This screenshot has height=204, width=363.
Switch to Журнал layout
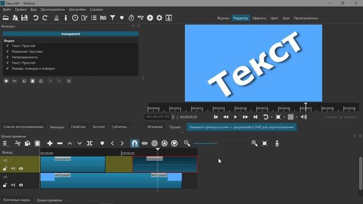tap(223, 18)
